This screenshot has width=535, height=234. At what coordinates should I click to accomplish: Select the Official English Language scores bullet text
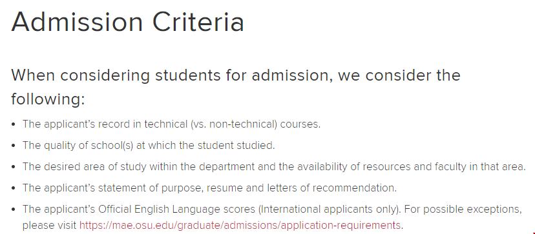point(272,217)
